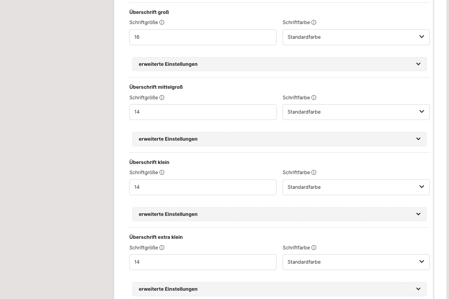Image resolution: width=449 pixels, height=299 pixels.
Task: Open Schriftfarbe dropdown for Überschrift klein
Action: [356, 187]
